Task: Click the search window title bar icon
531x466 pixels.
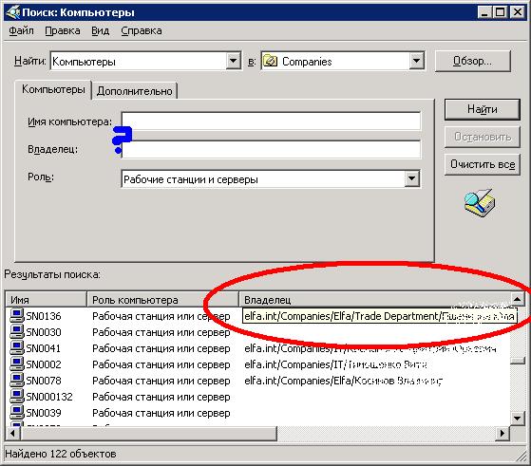Action: click(13, 12)
